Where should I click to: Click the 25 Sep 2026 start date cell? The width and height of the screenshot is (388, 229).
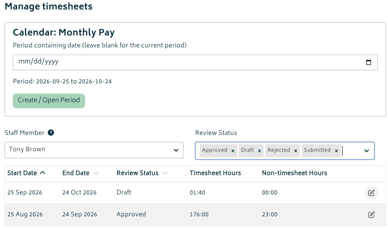pyautogui.click(x=25, y=192)
